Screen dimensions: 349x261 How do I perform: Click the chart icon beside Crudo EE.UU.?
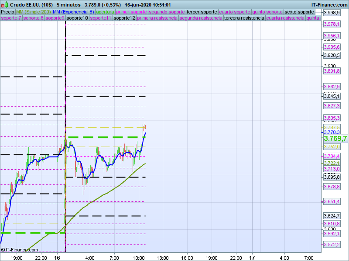click(4, 4)
